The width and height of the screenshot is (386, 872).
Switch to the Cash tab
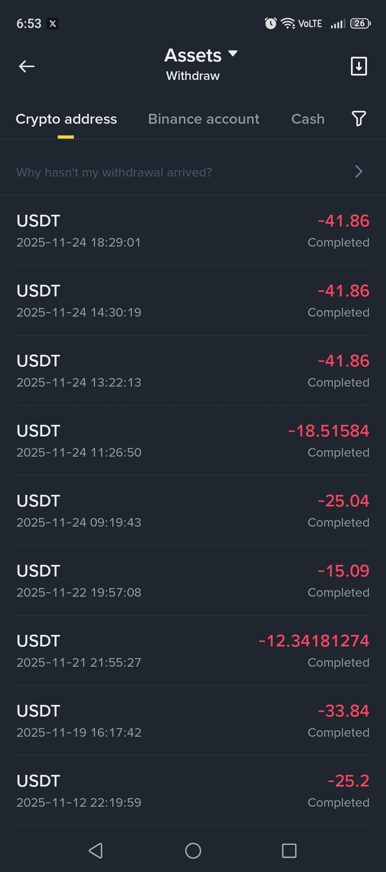(x=308, y=119)
